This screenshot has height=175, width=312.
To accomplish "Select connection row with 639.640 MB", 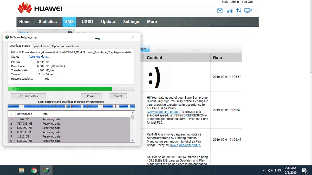I will 69,132.
